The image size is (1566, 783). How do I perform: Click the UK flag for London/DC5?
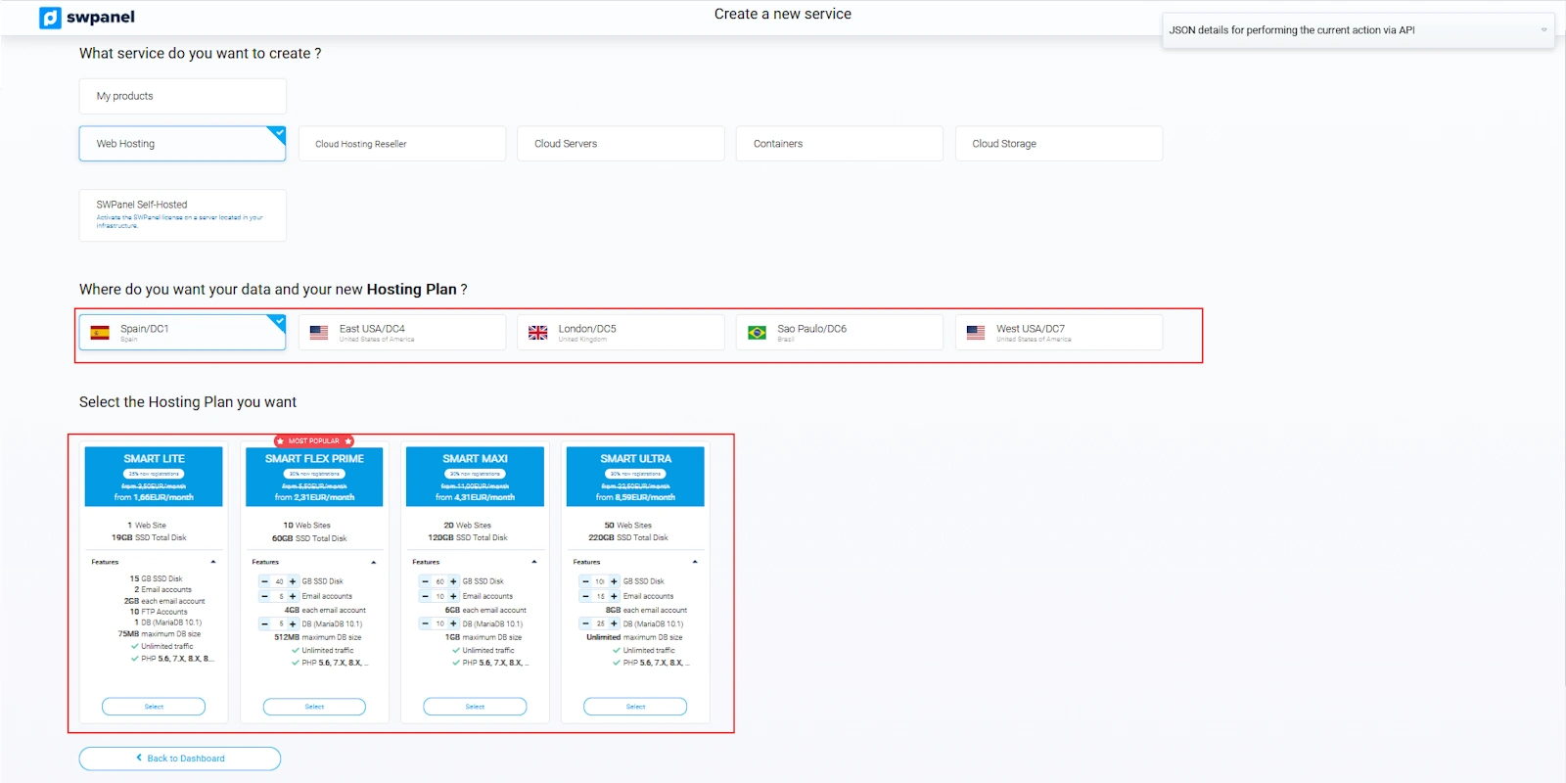(538, 333)
